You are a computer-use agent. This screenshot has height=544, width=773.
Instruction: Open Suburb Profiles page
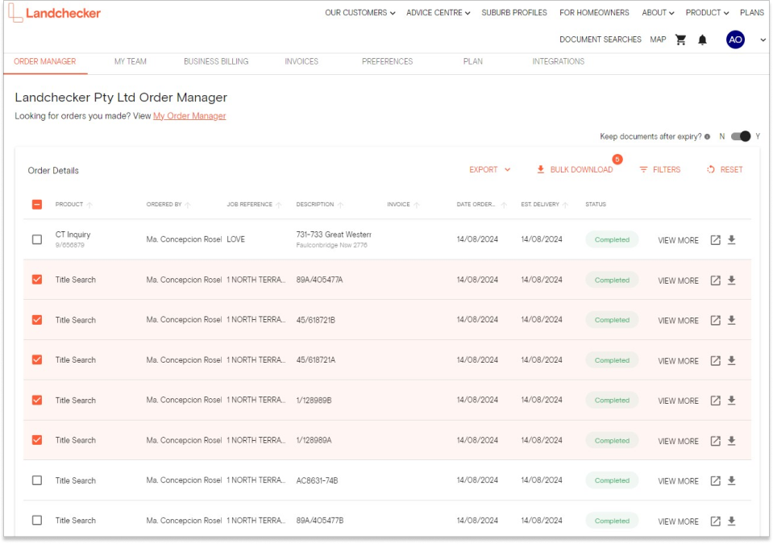point(514,13)
